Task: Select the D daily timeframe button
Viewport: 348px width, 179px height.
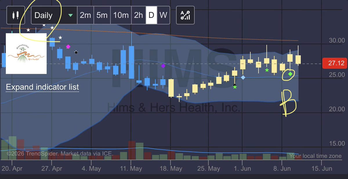Action: point(151,15)
